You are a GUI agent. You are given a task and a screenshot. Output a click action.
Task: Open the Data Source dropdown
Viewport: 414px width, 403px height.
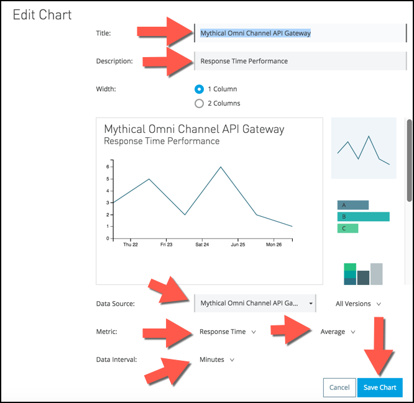pos(255,303)
